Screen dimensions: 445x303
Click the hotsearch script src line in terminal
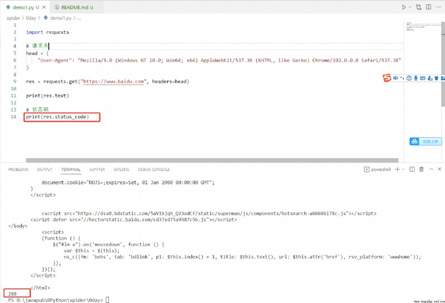pos(209,213)
